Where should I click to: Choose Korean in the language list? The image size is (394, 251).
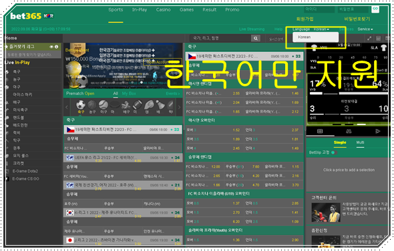pos(316,37)
